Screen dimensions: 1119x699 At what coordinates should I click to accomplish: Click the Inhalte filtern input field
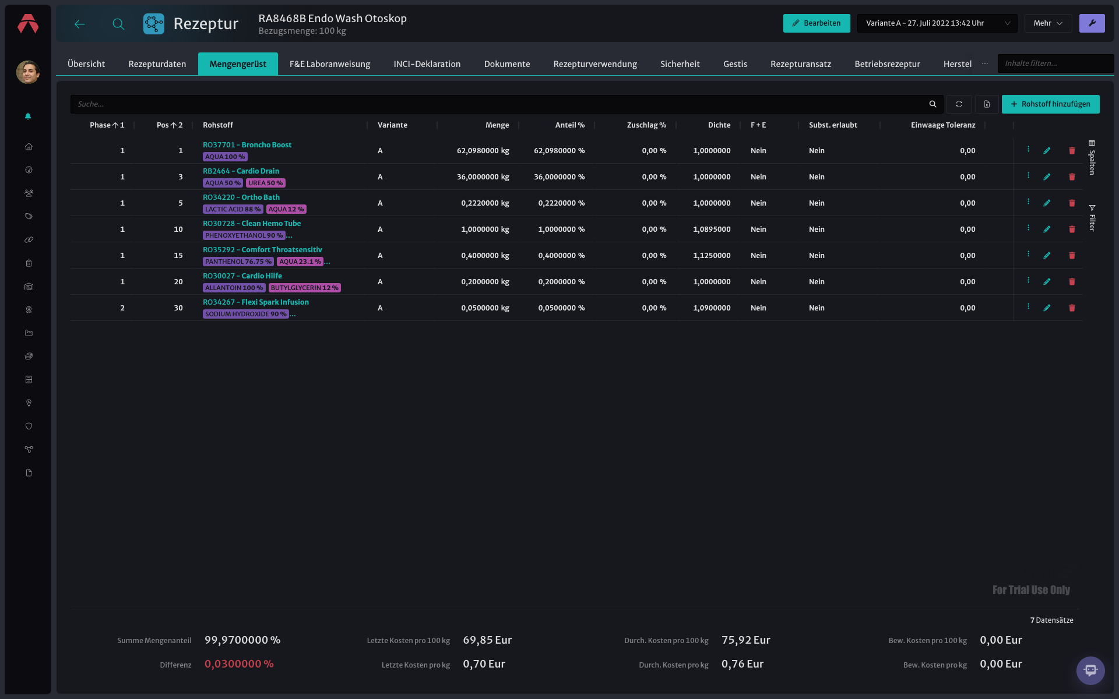coord(1055,63)
